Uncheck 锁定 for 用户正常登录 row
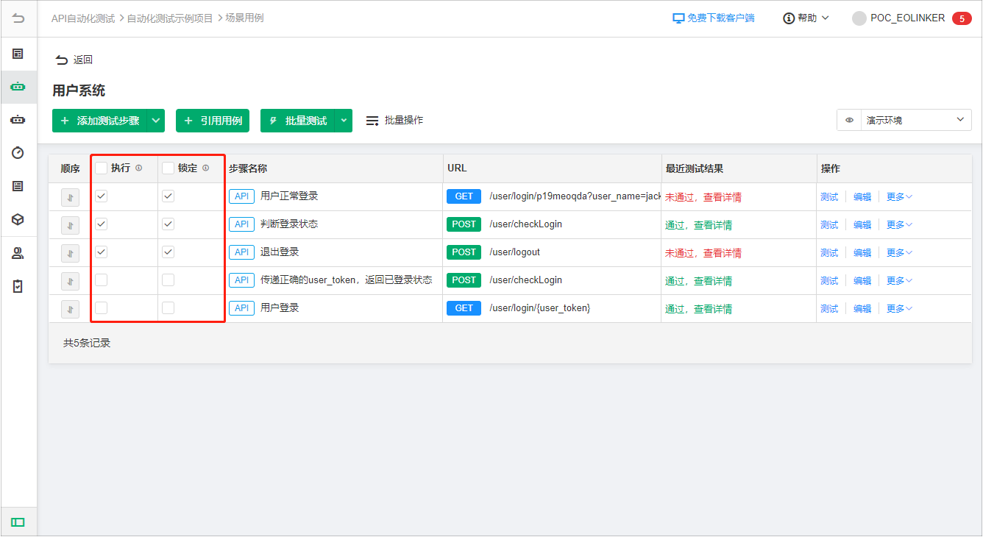This screenshot has width=983, height=537. [168, 196]
